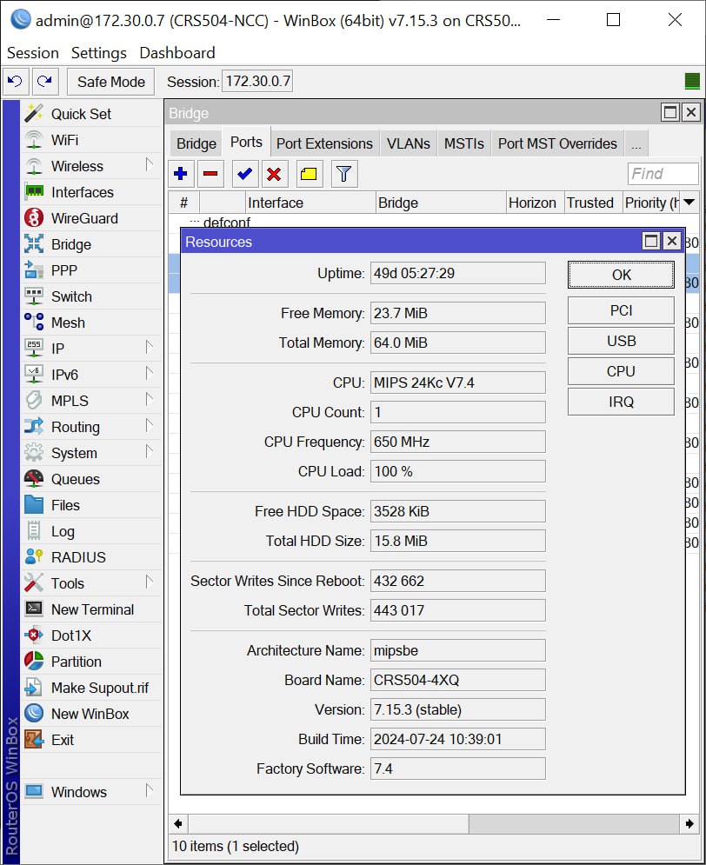Open the Dashboard menu
The width and height of the screenshot is (706, 865).
(x=177, y=53)
